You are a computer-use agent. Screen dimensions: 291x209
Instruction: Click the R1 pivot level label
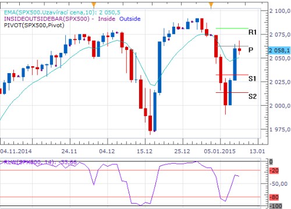click(253, 32)
